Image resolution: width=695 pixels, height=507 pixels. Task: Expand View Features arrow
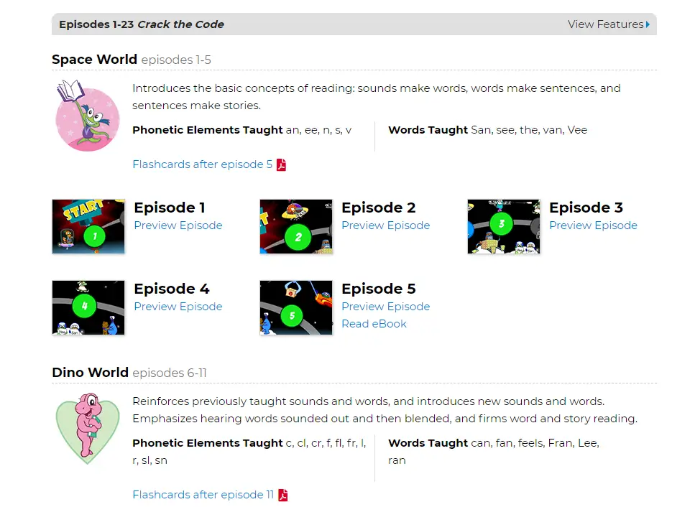(648, 24)
